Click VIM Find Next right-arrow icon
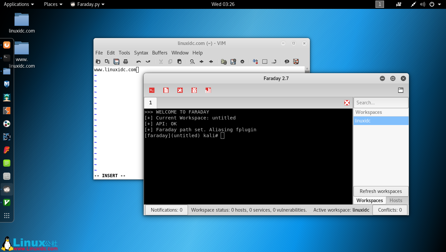The image size is (446, 252). point(202,61)
